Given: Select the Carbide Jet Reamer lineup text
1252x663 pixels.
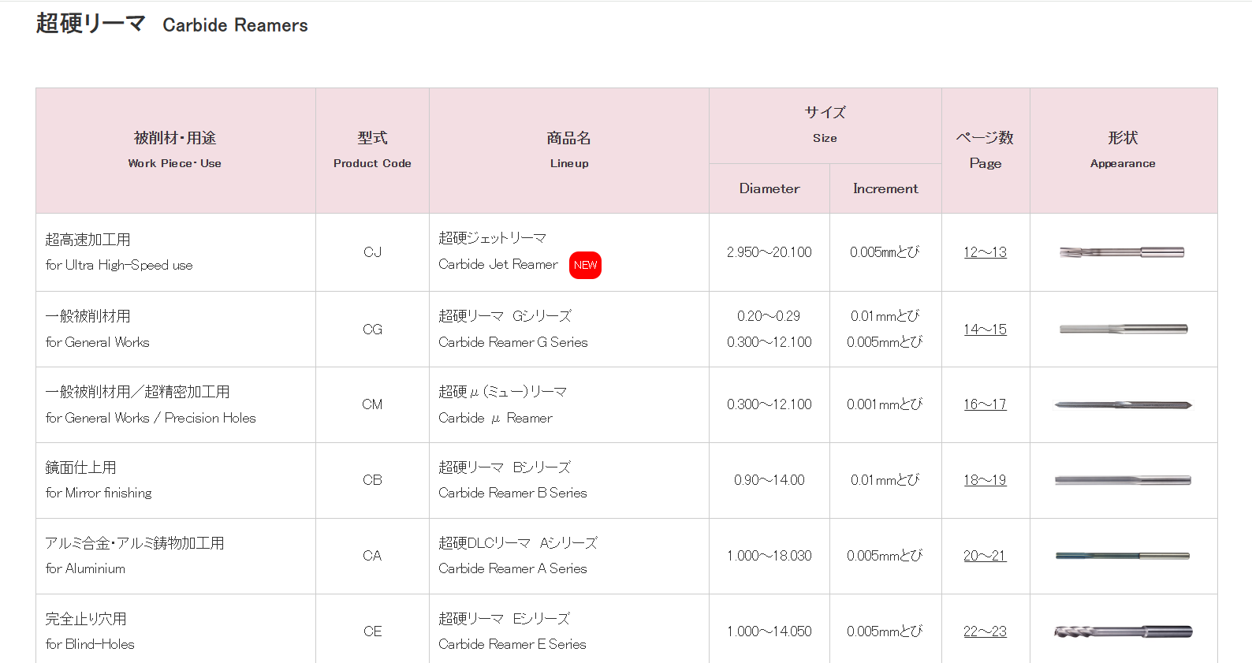Looking at the screenshot, I should click(497, 264).
